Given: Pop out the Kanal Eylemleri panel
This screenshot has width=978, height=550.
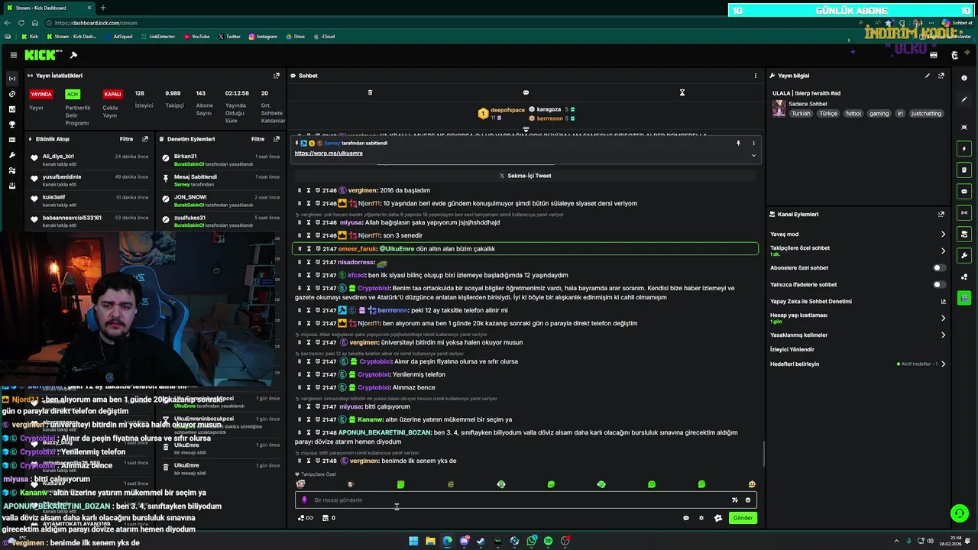Looking at the screenshot, I should pos(941,215).
